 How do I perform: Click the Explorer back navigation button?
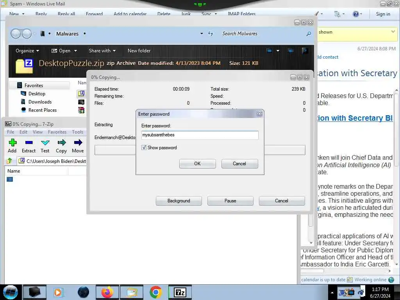(16, 34)
